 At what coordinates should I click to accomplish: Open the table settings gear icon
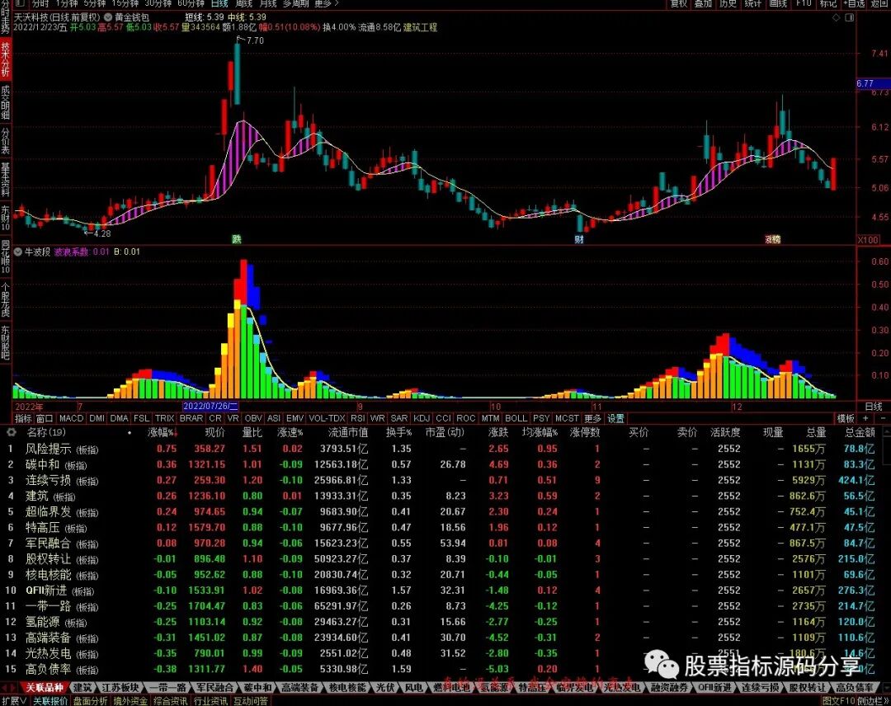(11, 432)
